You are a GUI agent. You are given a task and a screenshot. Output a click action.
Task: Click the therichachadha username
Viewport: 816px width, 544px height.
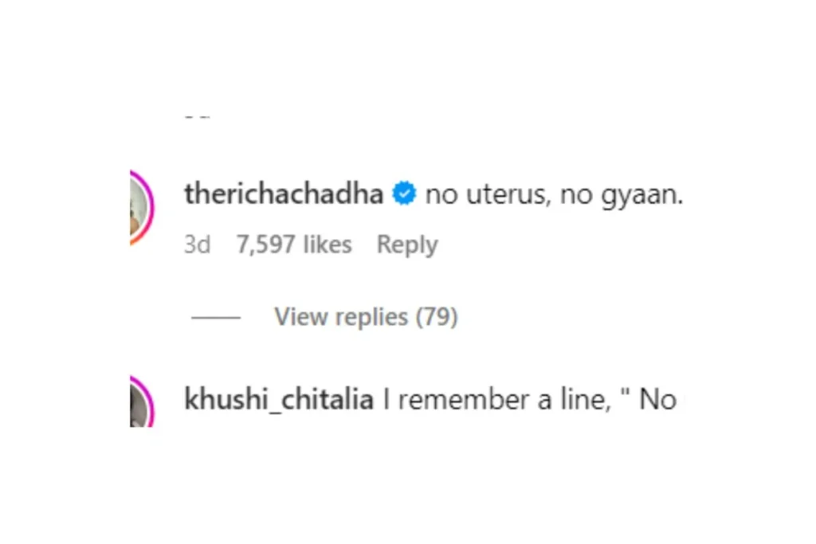tap(284, 194)
